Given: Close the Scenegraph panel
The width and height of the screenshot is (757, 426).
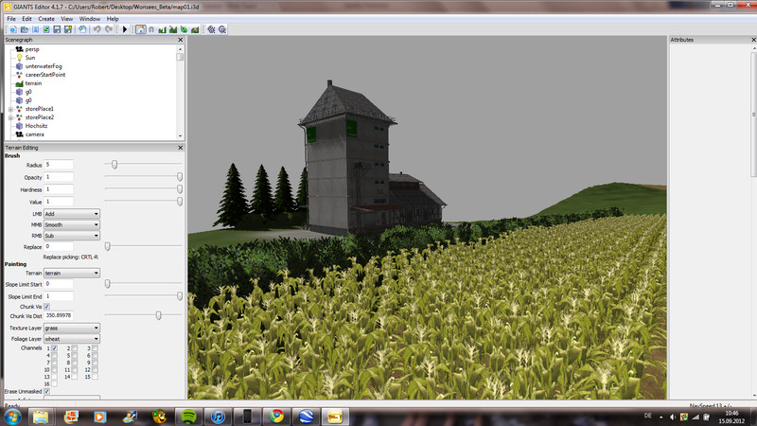Looking at the screenshot, I should pos(181,40).
